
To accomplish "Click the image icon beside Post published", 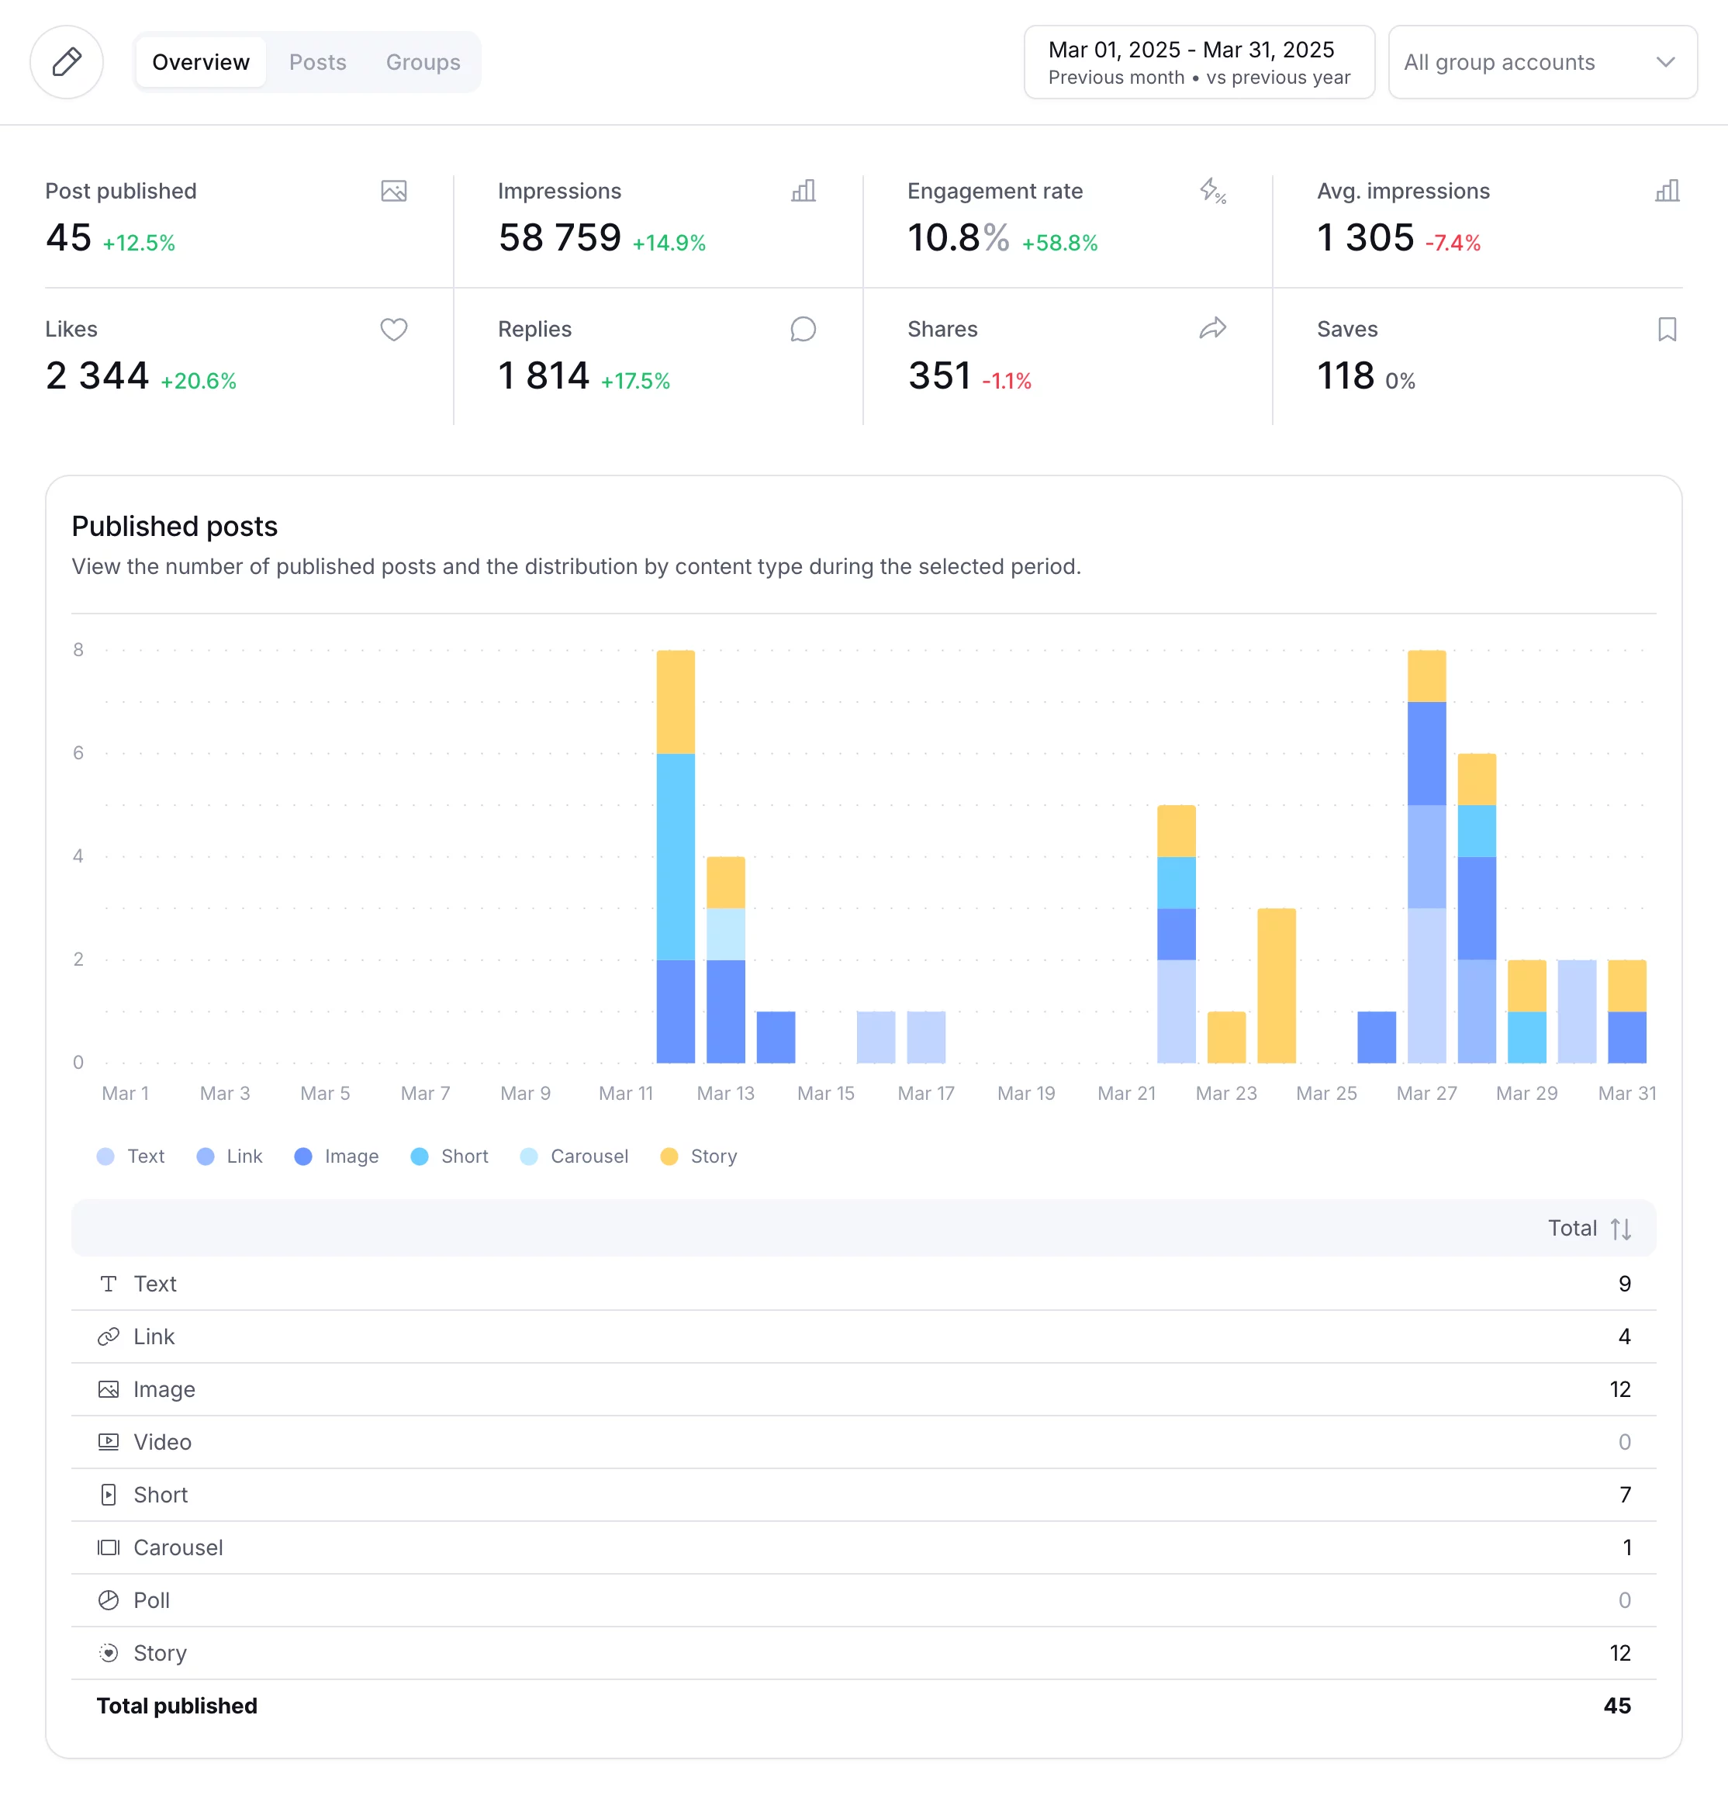I will 393,191.
